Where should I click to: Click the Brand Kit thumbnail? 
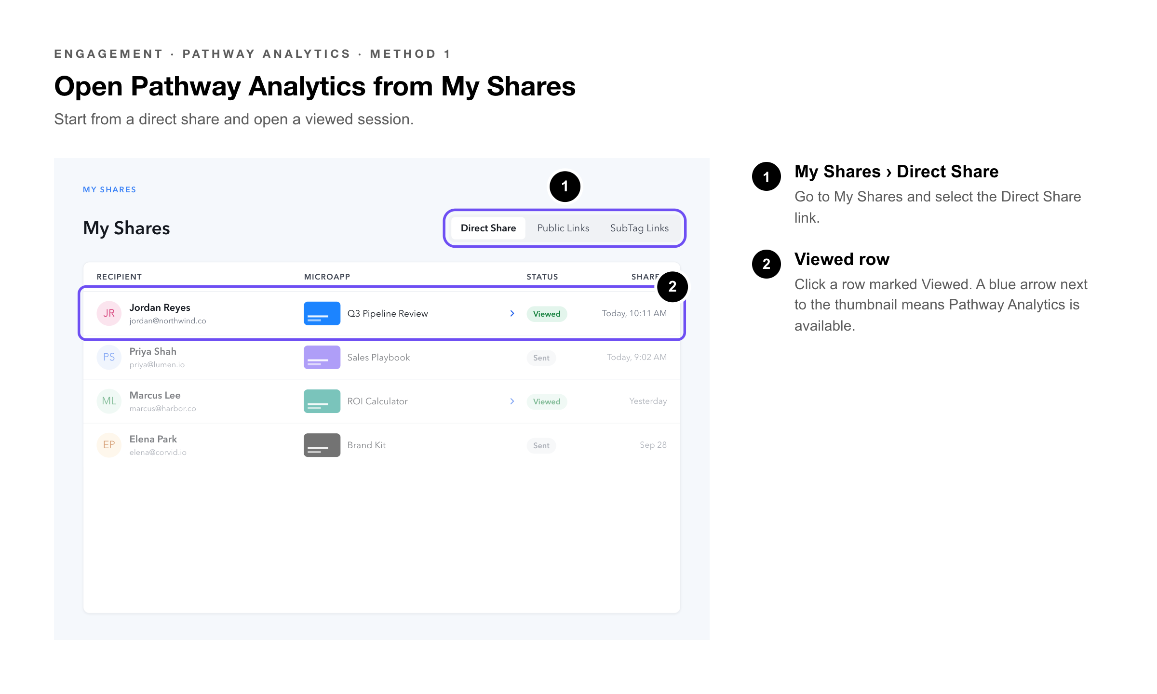(322, 445)
